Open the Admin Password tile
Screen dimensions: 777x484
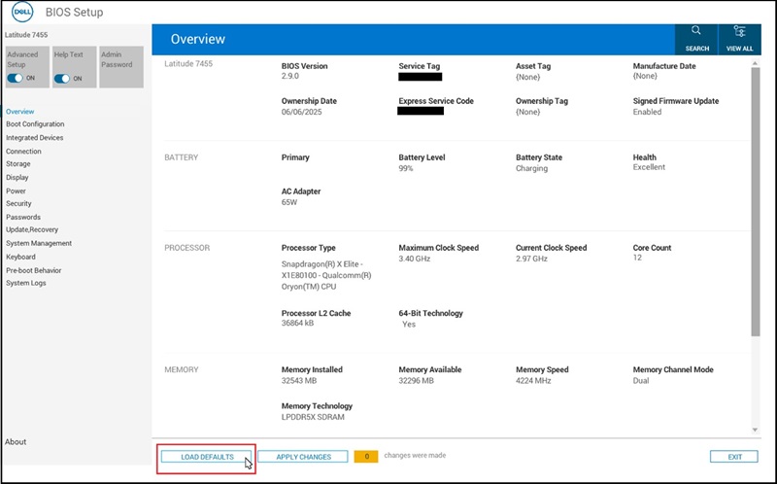click(x=121, y=66)
